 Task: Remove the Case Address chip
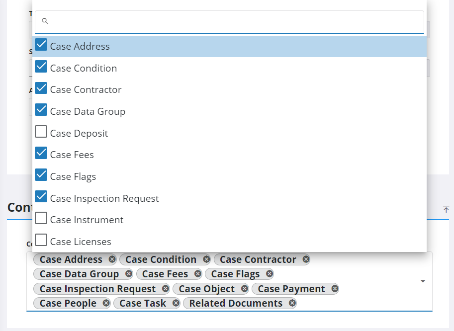[112, 259]
